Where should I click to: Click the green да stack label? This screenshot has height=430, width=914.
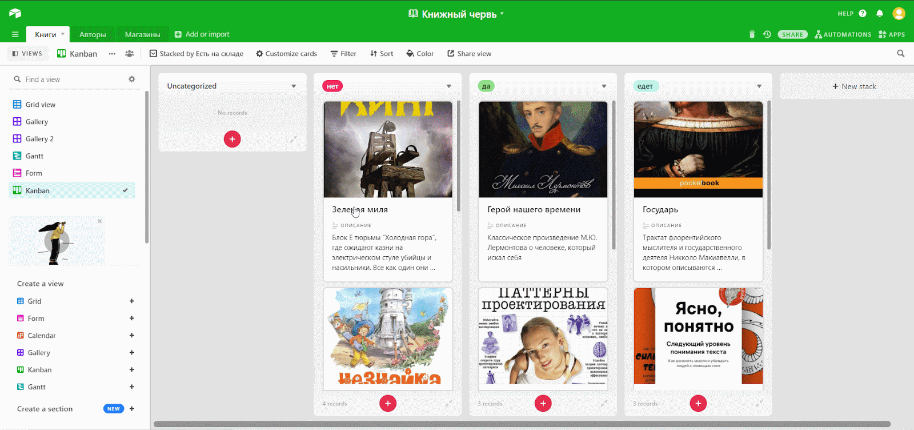486,86
